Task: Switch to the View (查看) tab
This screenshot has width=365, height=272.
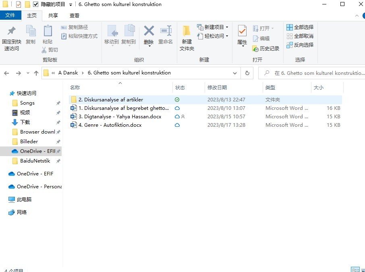Action: pyautogui.click(x=75, y=15)
